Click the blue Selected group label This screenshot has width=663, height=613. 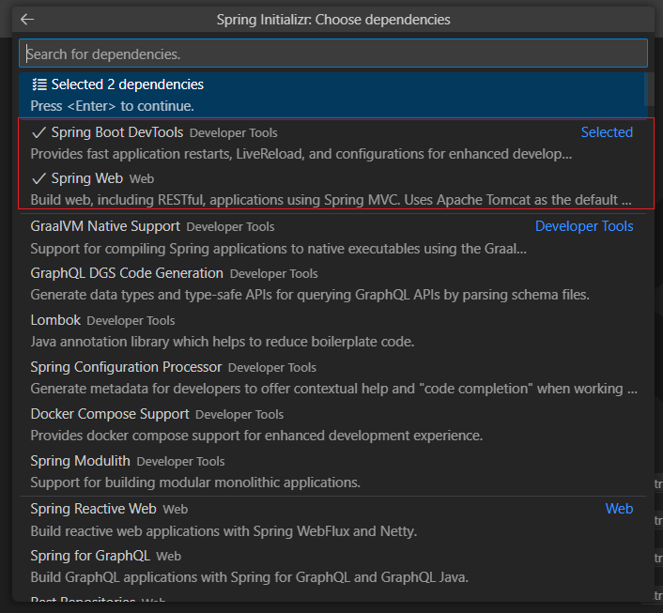point(607,132)
